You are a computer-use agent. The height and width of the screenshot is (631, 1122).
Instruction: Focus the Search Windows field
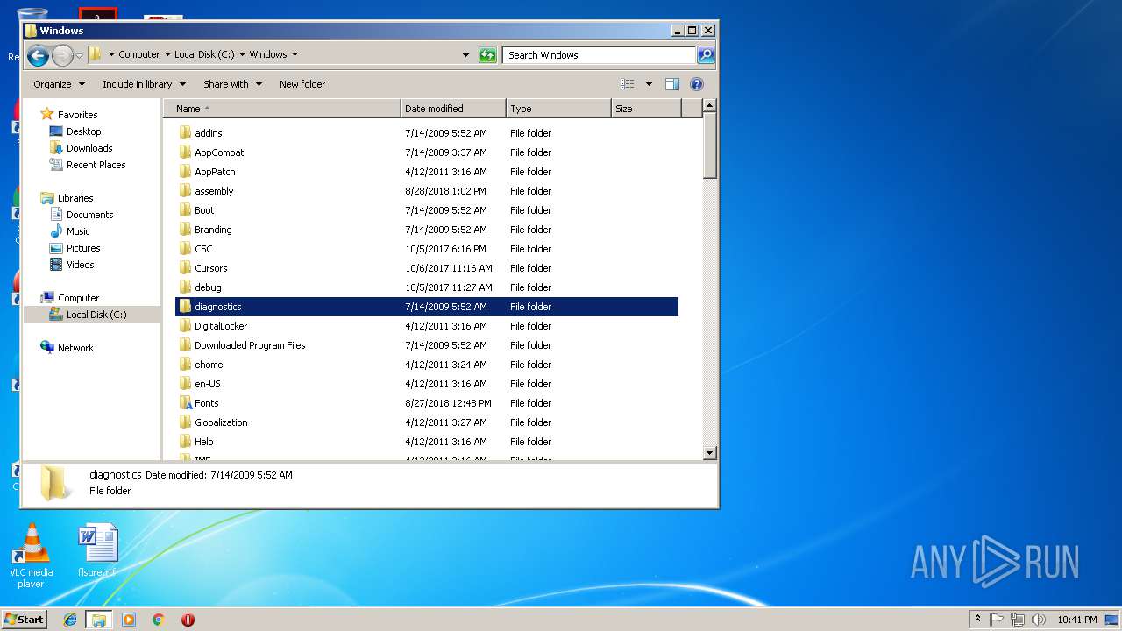click(600, 55)
